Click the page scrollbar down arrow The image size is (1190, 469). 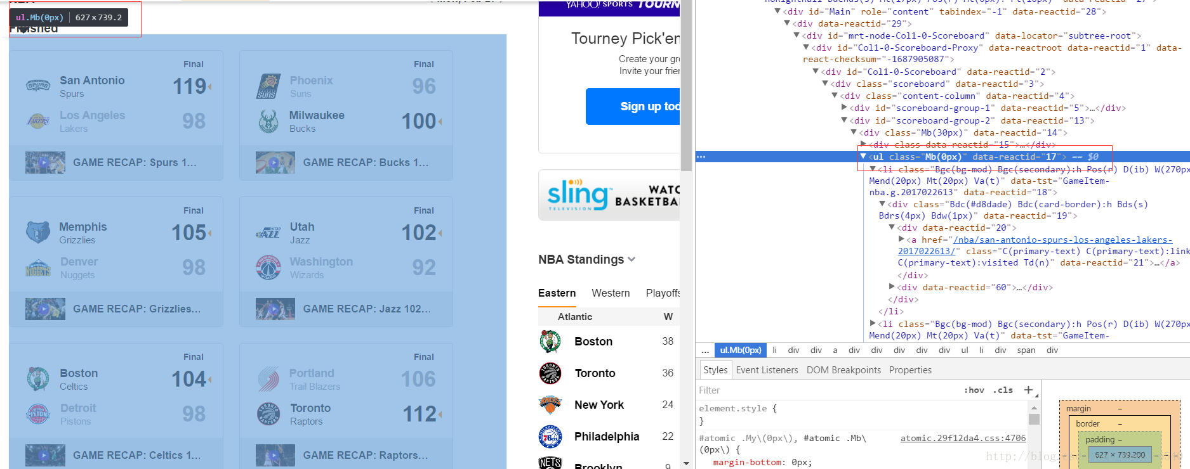(x=686, y=464)
